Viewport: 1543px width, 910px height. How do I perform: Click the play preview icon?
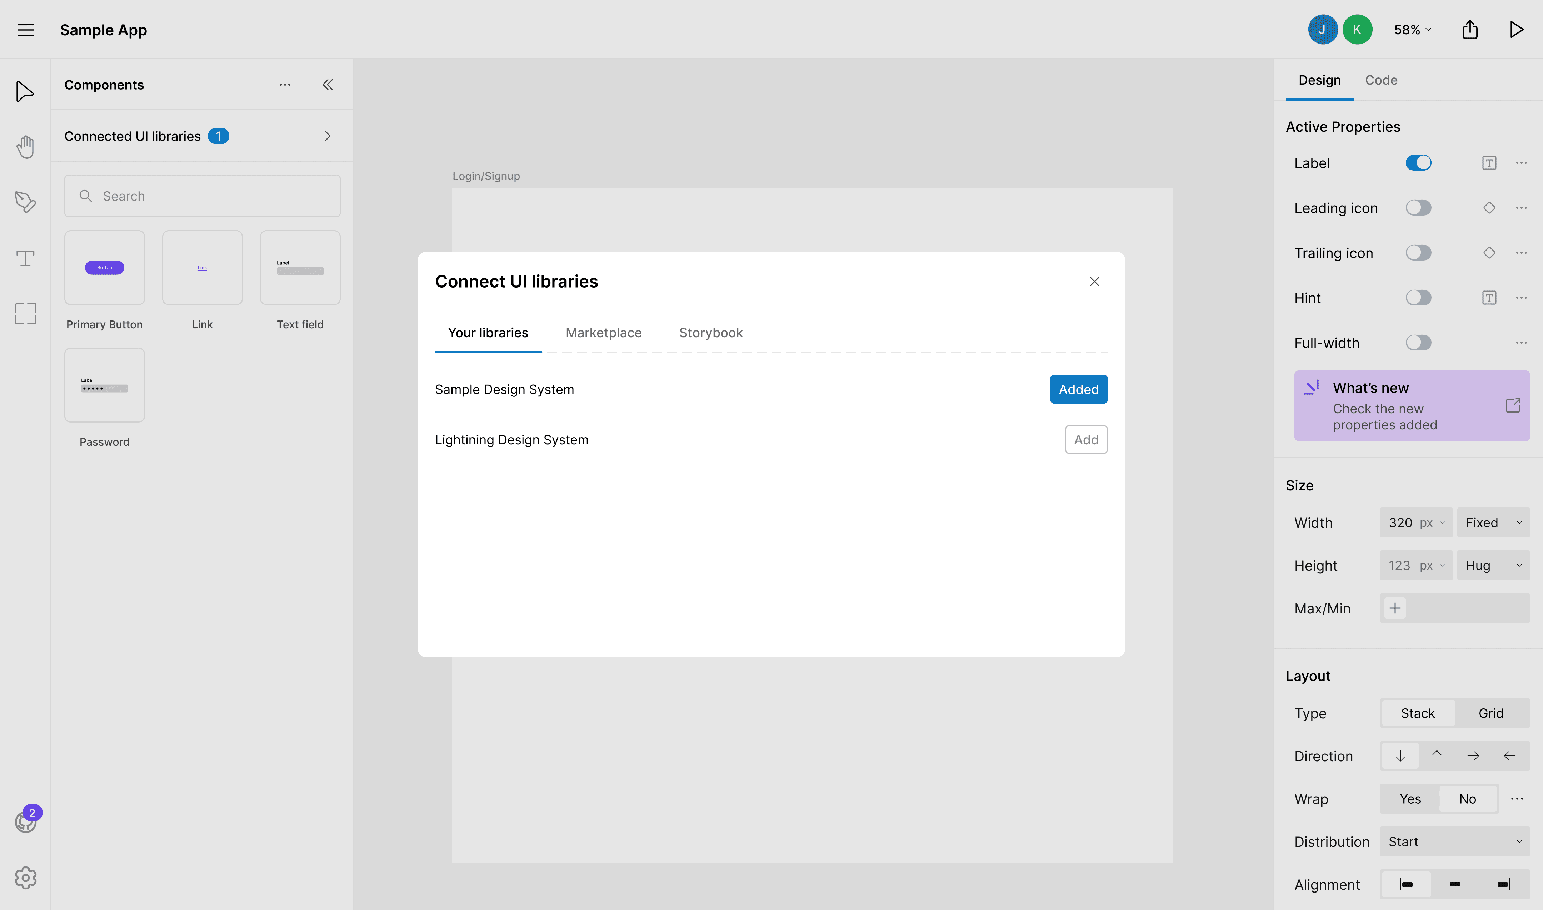click(1516, 29)
